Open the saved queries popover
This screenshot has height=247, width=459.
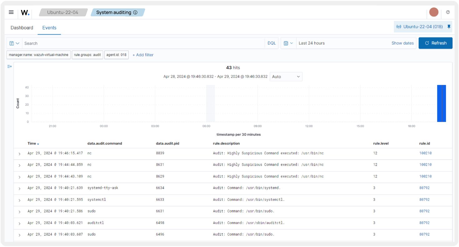point(14,43)
